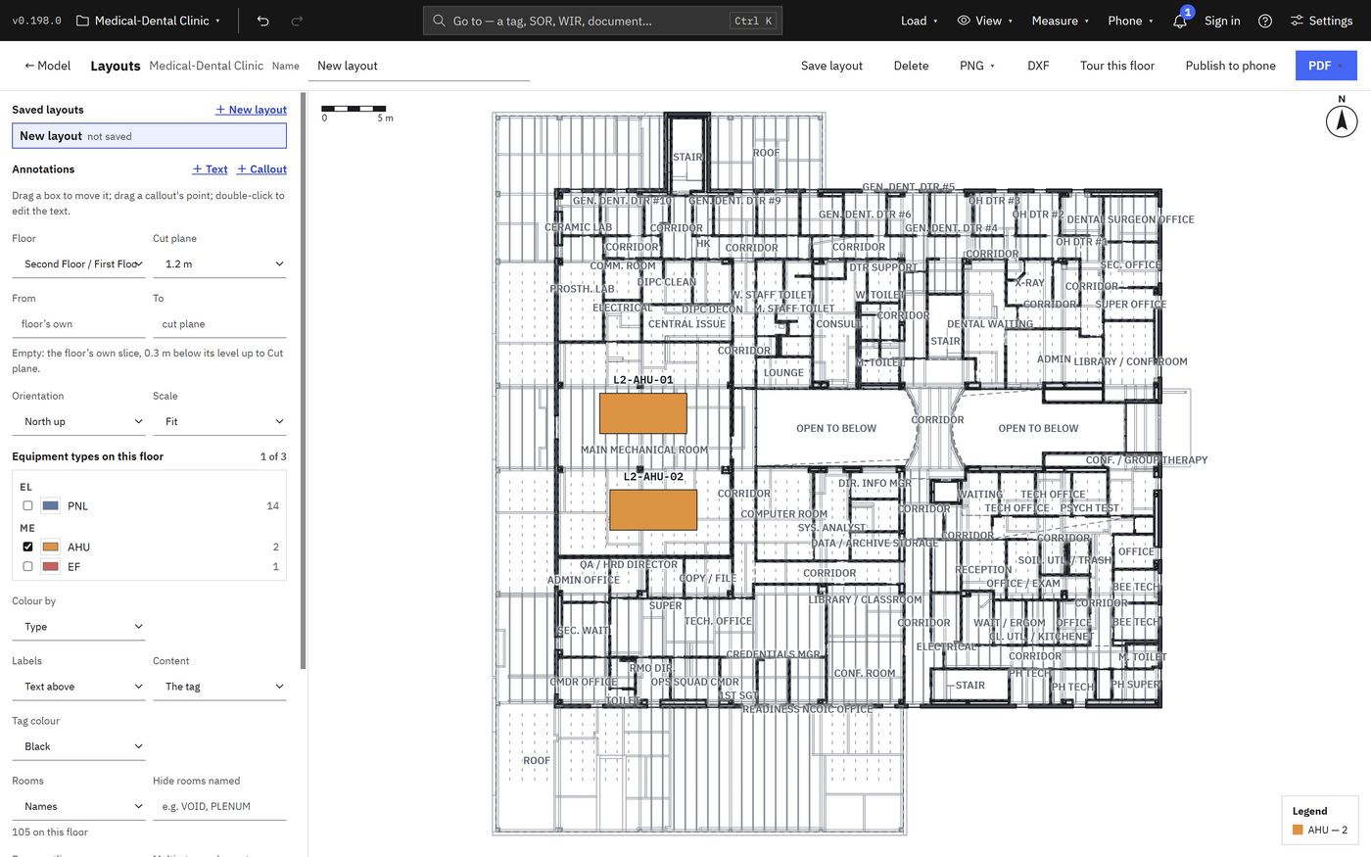Focus the Hide rooms named field
Image resolution: width=1371 pixels, height=857 pixels.
click(219, 807)
